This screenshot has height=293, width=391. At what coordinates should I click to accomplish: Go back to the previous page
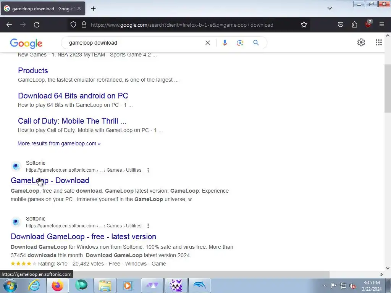[x=9, y=25]
